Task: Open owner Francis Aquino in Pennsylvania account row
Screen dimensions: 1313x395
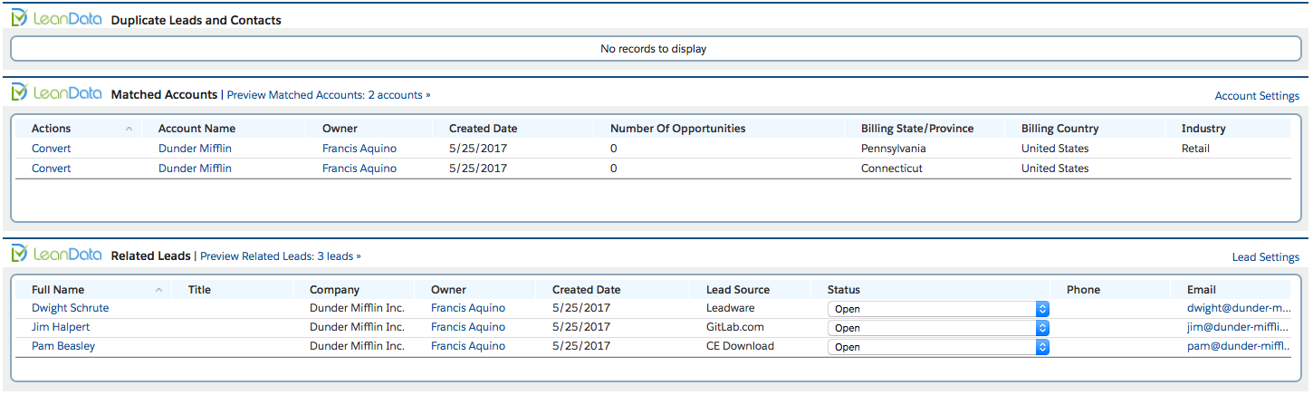Action: (359, 149)
